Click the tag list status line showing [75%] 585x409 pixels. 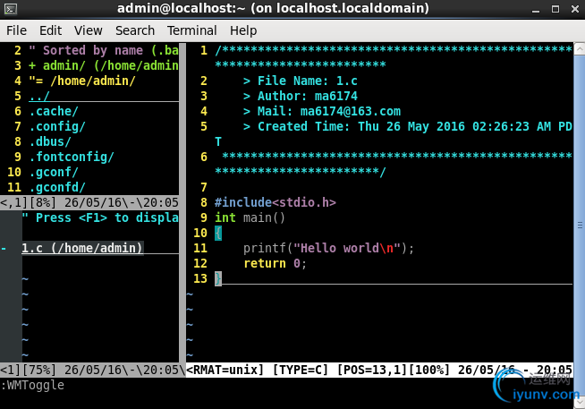pos(92,371)
